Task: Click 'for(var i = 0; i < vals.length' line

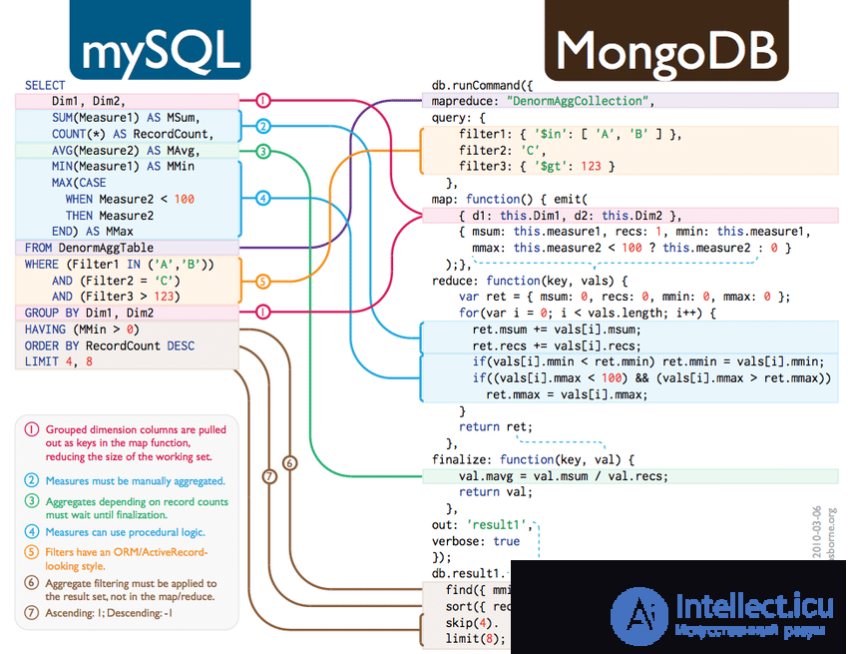Action: coord(588,313)
